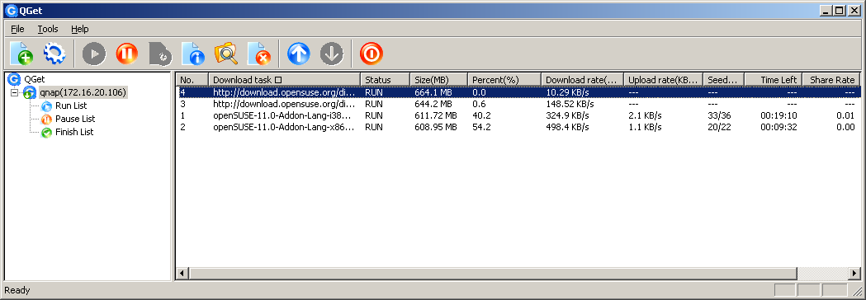Click the qnap server icon in the tree
Image resolution: width=866 pixels, height=300 pixels.
coord(29,92)
